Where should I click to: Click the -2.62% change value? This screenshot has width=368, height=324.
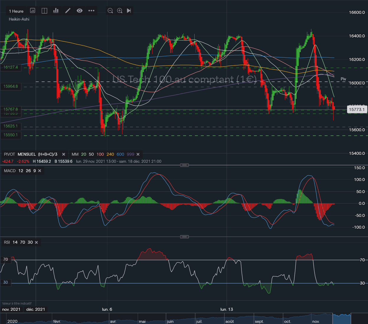click(x=23, y=161)
